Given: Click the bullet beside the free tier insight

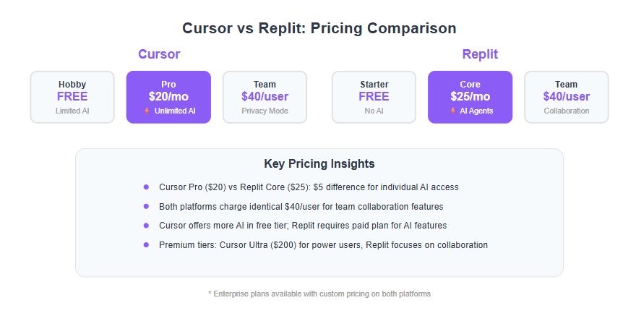Looking at the screenshot, I should (146, 226).
